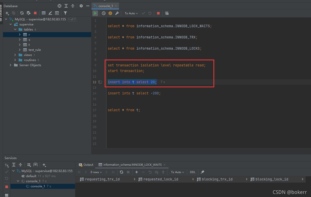Open query history clock icon
This screenshot has height=197, width=311.
(104, 13)
